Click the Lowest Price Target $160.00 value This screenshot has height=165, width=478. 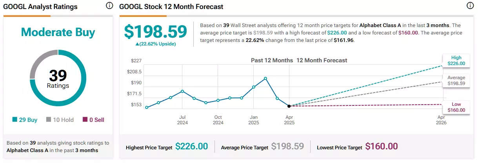(382, 147)
